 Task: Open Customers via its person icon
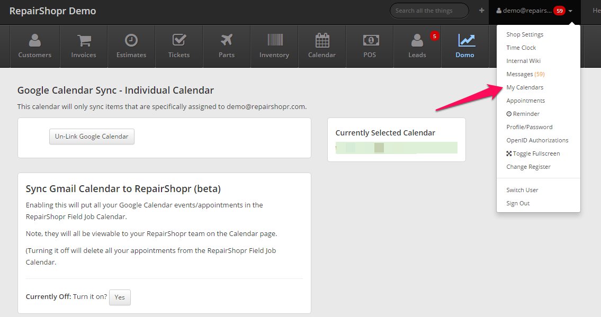point(34,40)
